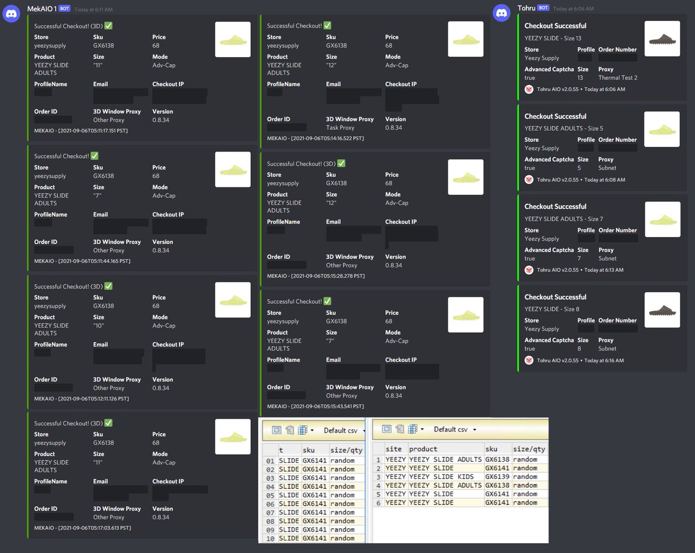Click Tohru message timestamp Today at 6:06 AM

(x=573, y=9)
